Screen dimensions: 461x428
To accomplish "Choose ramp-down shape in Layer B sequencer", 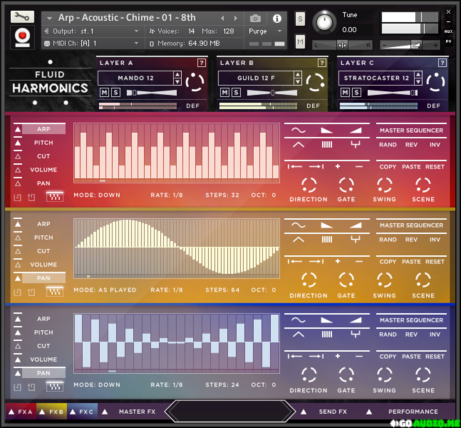I will pyautogui.click(x=327, y=225).
